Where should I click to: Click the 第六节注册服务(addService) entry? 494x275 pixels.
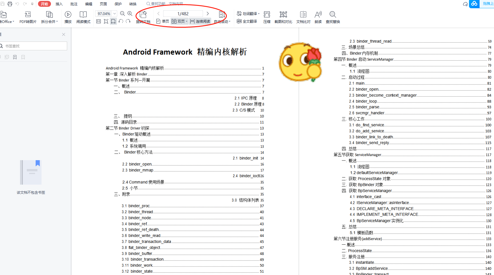click(x=412, y=239)
